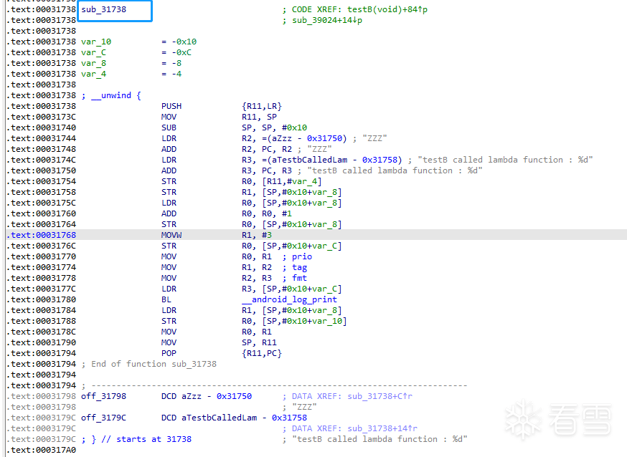Screen dimensions: 627x457
Task: Click the "ZZZ" comment on ADD R2, PC, R2
Action: pyautogui.click(x=319, y=149)
